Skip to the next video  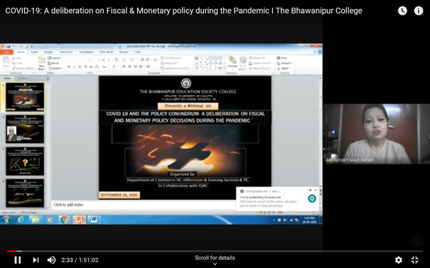36,260
